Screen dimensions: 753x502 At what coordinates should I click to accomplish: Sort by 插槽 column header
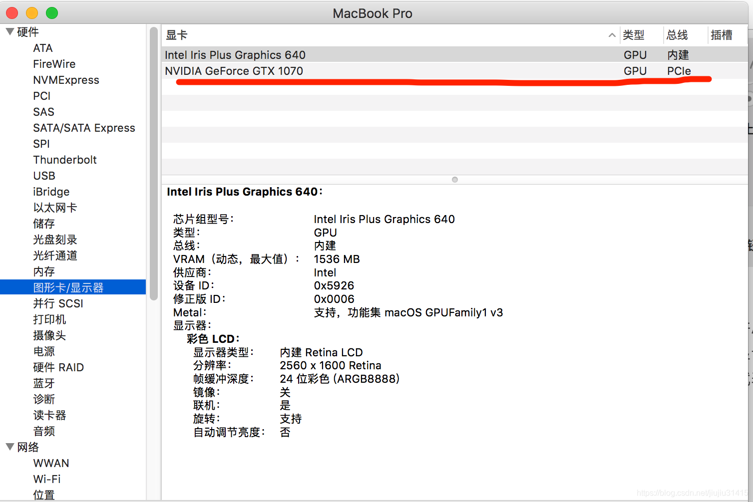pyautogui.click(x=722, y=35)
